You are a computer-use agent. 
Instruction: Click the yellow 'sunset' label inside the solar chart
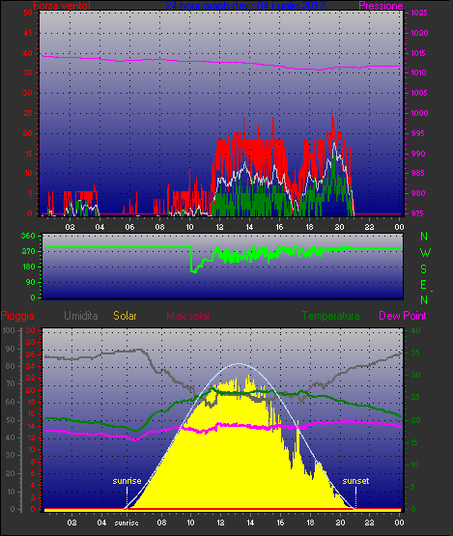pyautogui.click(x=355, y=481)
